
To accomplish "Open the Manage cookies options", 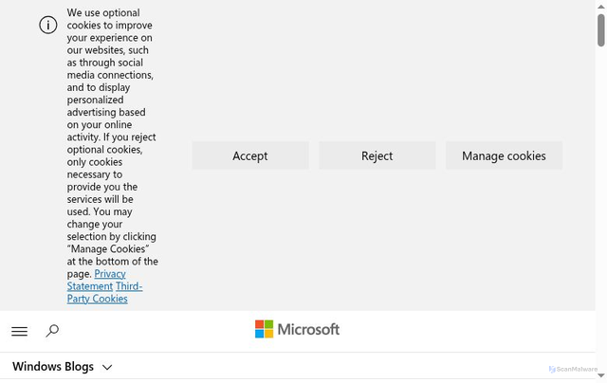I will pyautogui.click(x=504, y=155).
